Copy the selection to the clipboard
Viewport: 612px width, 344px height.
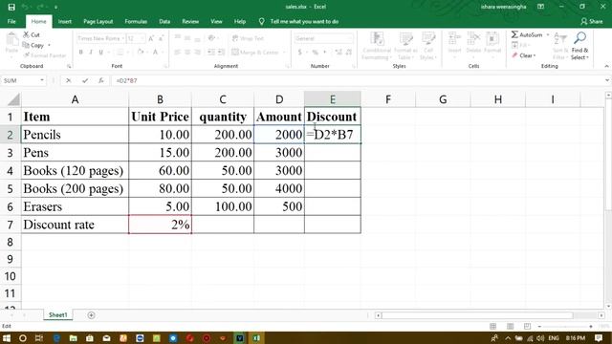(33, 45)
